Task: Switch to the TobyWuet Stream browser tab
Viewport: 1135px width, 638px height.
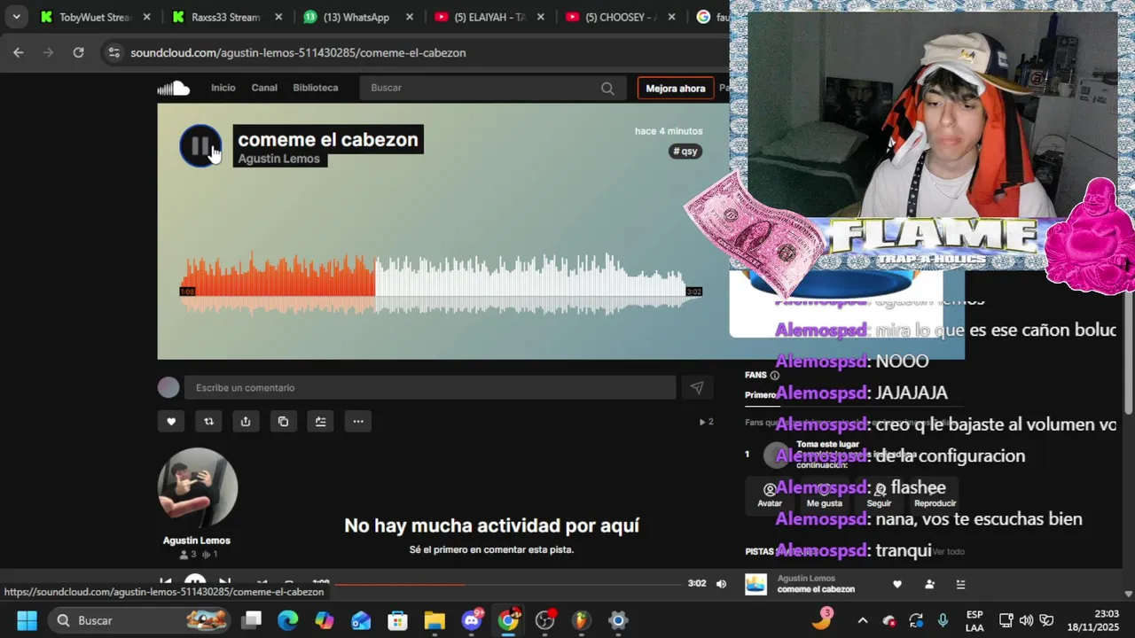Action: (95, 17)
